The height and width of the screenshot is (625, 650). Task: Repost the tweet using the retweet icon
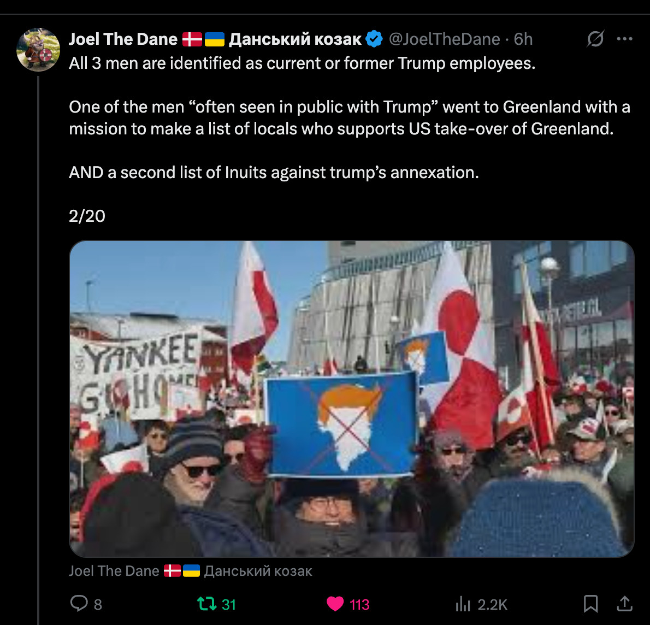[x=206, y=604]
